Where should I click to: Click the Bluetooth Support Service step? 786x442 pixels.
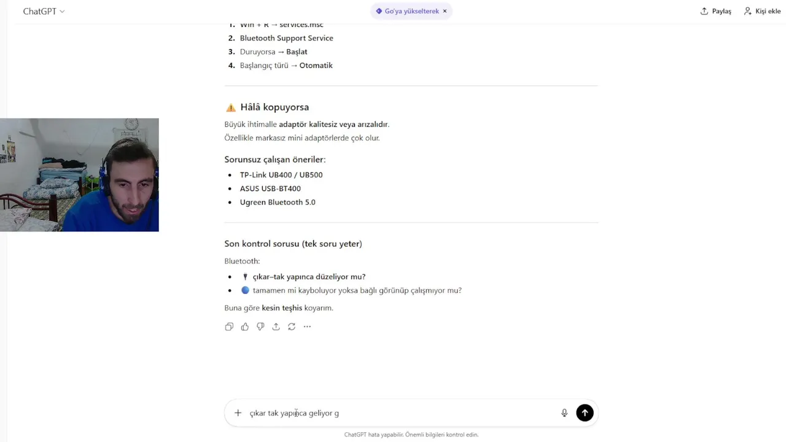286,38
